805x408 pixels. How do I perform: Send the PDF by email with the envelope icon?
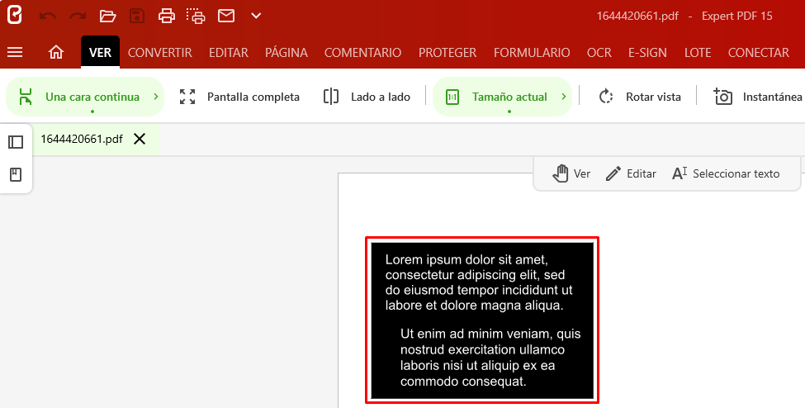226,16
